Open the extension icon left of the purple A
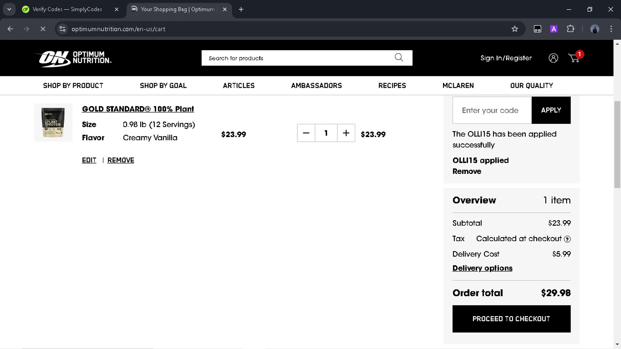Screen dimensions: 621x349 (537, 29)
